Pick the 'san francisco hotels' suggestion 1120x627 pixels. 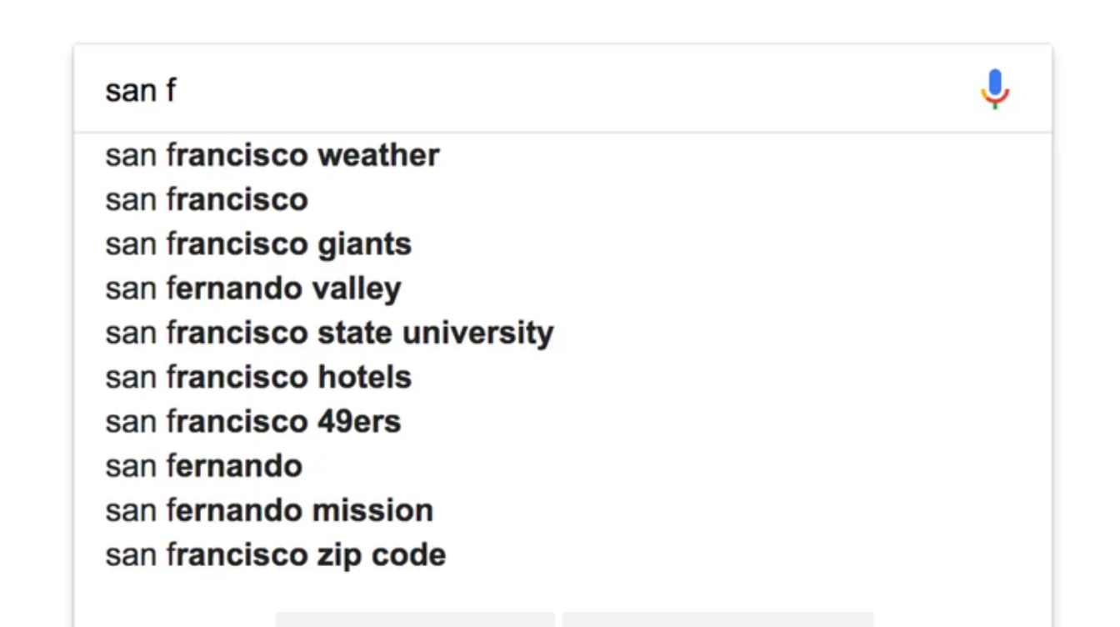(257, 376)
